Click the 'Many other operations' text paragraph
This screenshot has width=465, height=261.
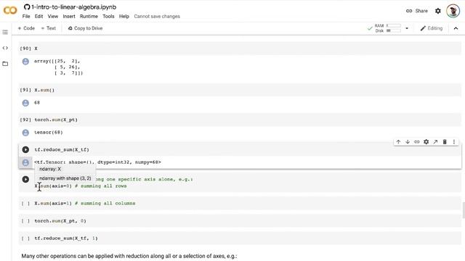129,256
